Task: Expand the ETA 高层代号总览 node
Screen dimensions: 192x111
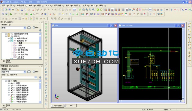Action: [9, 39]
